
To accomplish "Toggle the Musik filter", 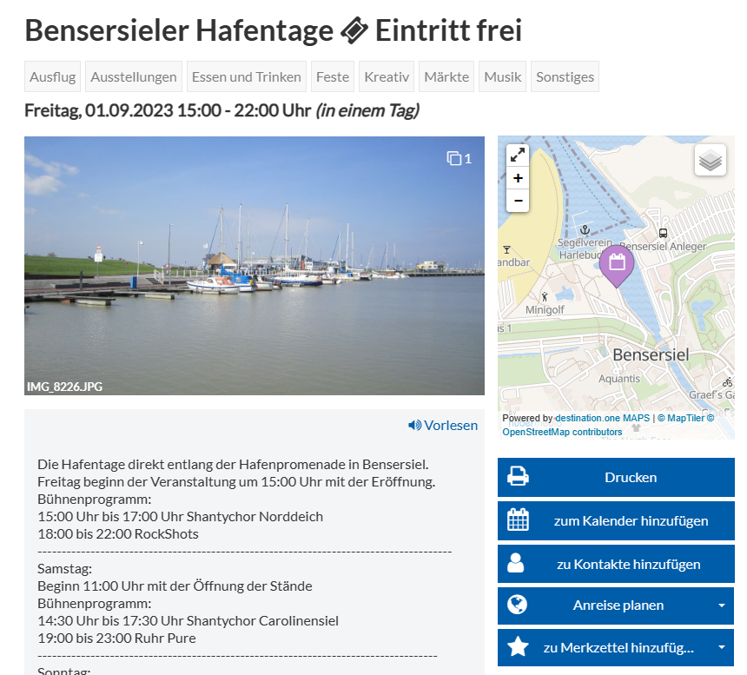I will coord(502,76).
